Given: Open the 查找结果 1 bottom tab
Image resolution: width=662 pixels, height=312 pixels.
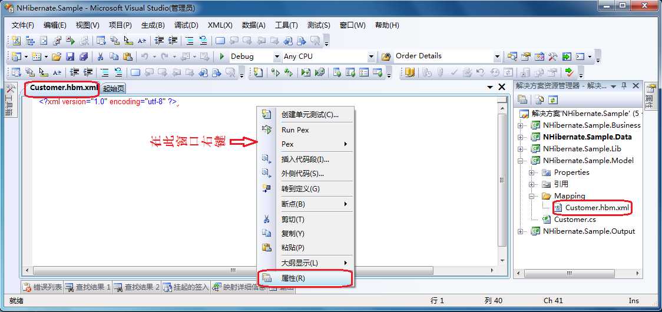Looking at the screenshot, I should click(x=88, y=287).
